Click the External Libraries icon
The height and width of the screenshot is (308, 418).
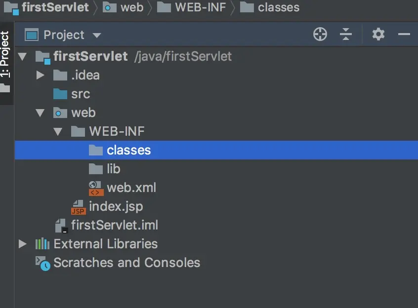[42, 244]
